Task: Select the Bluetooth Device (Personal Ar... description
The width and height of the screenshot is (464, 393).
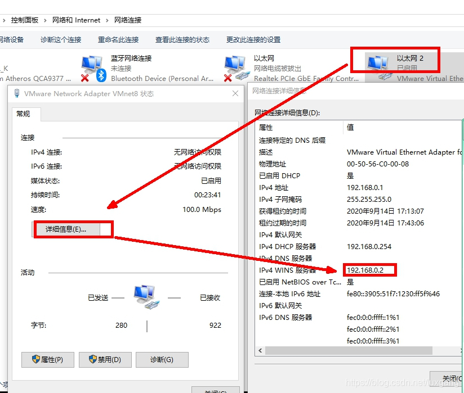Action: [162, 79]
